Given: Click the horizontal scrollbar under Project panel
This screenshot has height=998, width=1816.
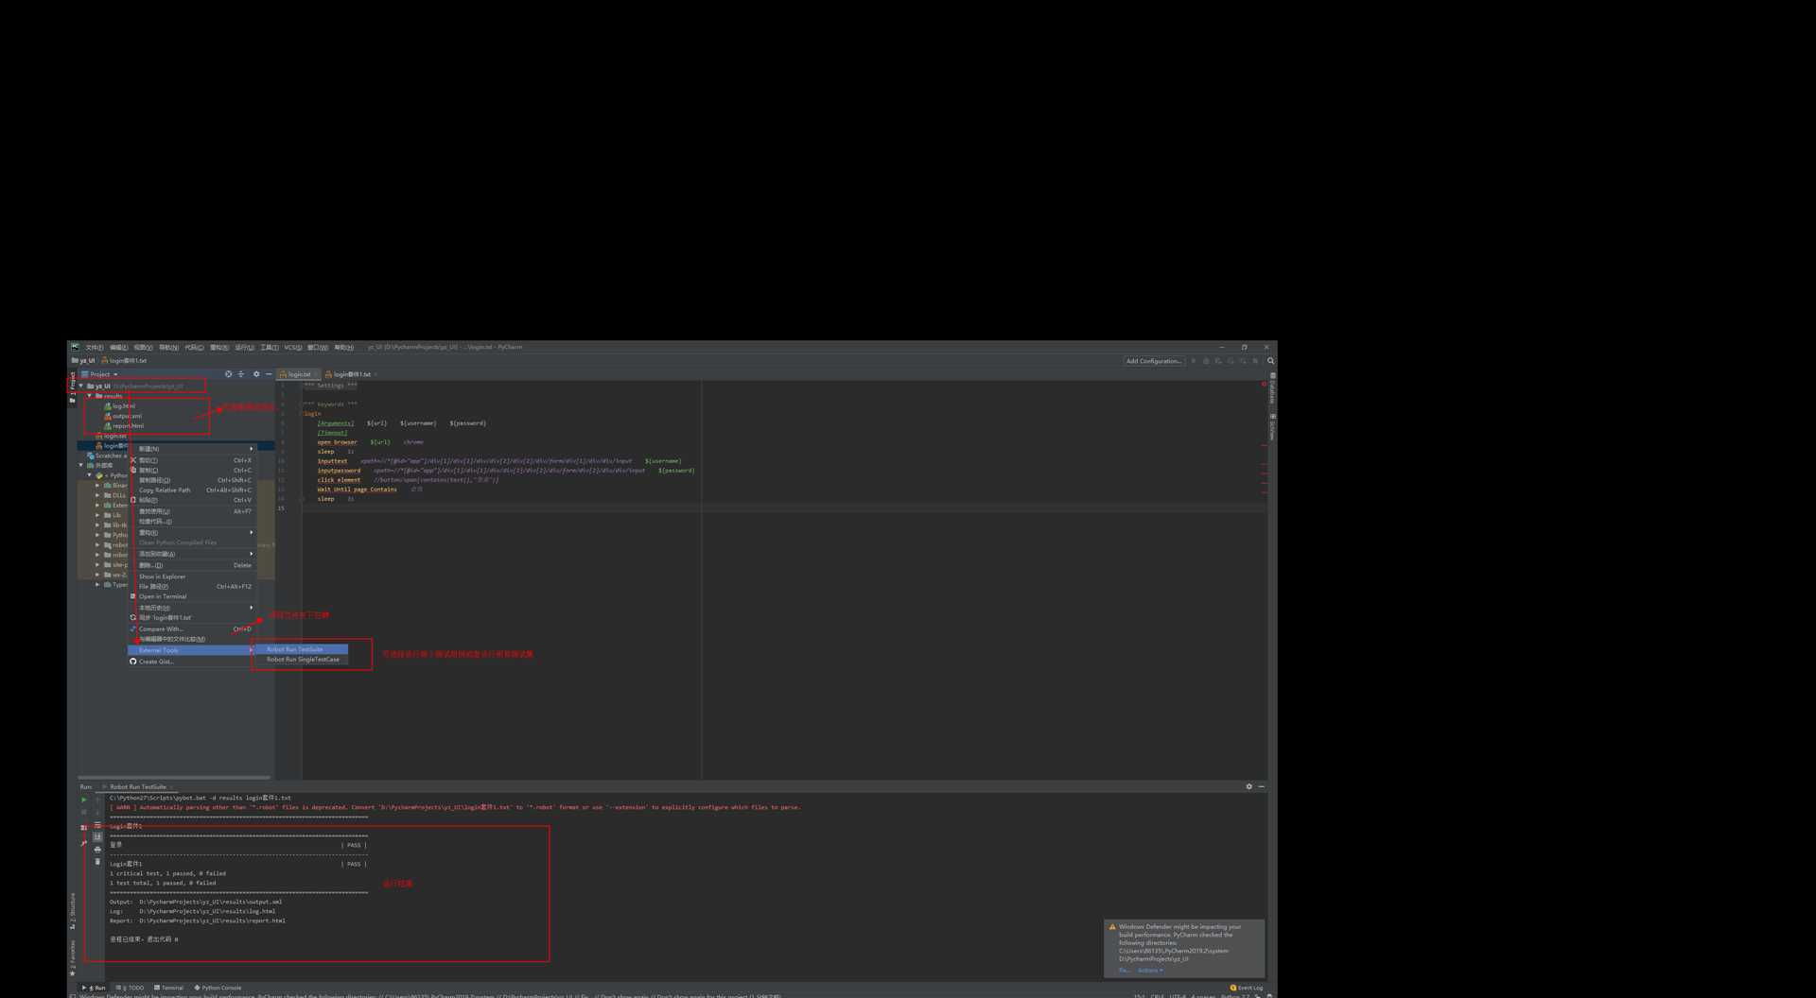Looking at the screenshot, I should coord(173,777).
